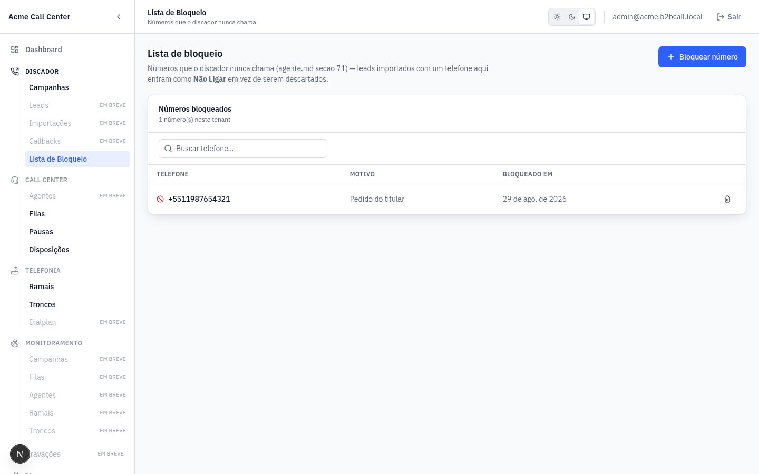Switch to dark theme moon icon
The height and width of the screenshot is (474, 759).
(x=572, y=17)
